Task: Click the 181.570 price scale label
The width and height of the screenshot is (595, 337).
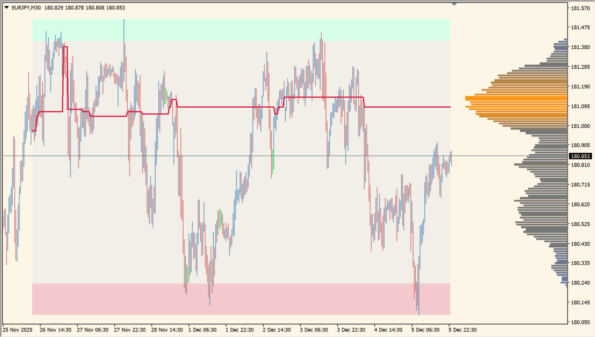Action: 581,8
